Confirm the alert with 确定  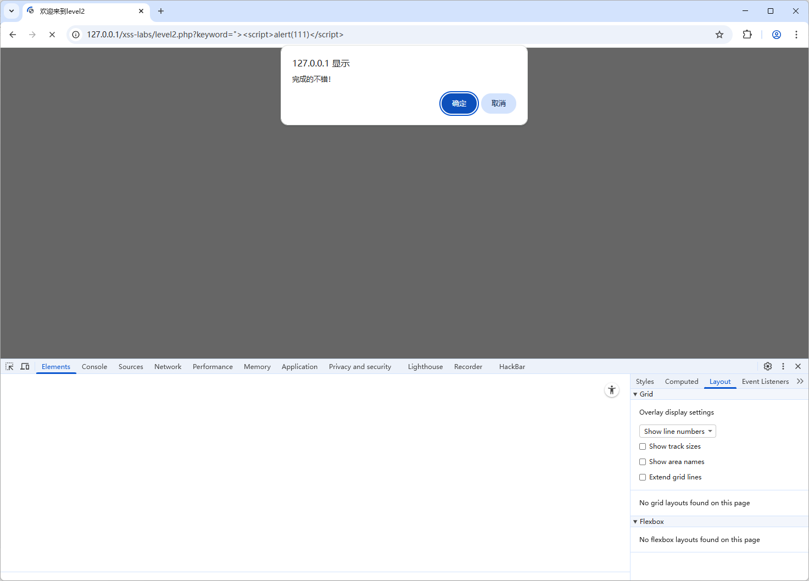(x=459, y=103)
